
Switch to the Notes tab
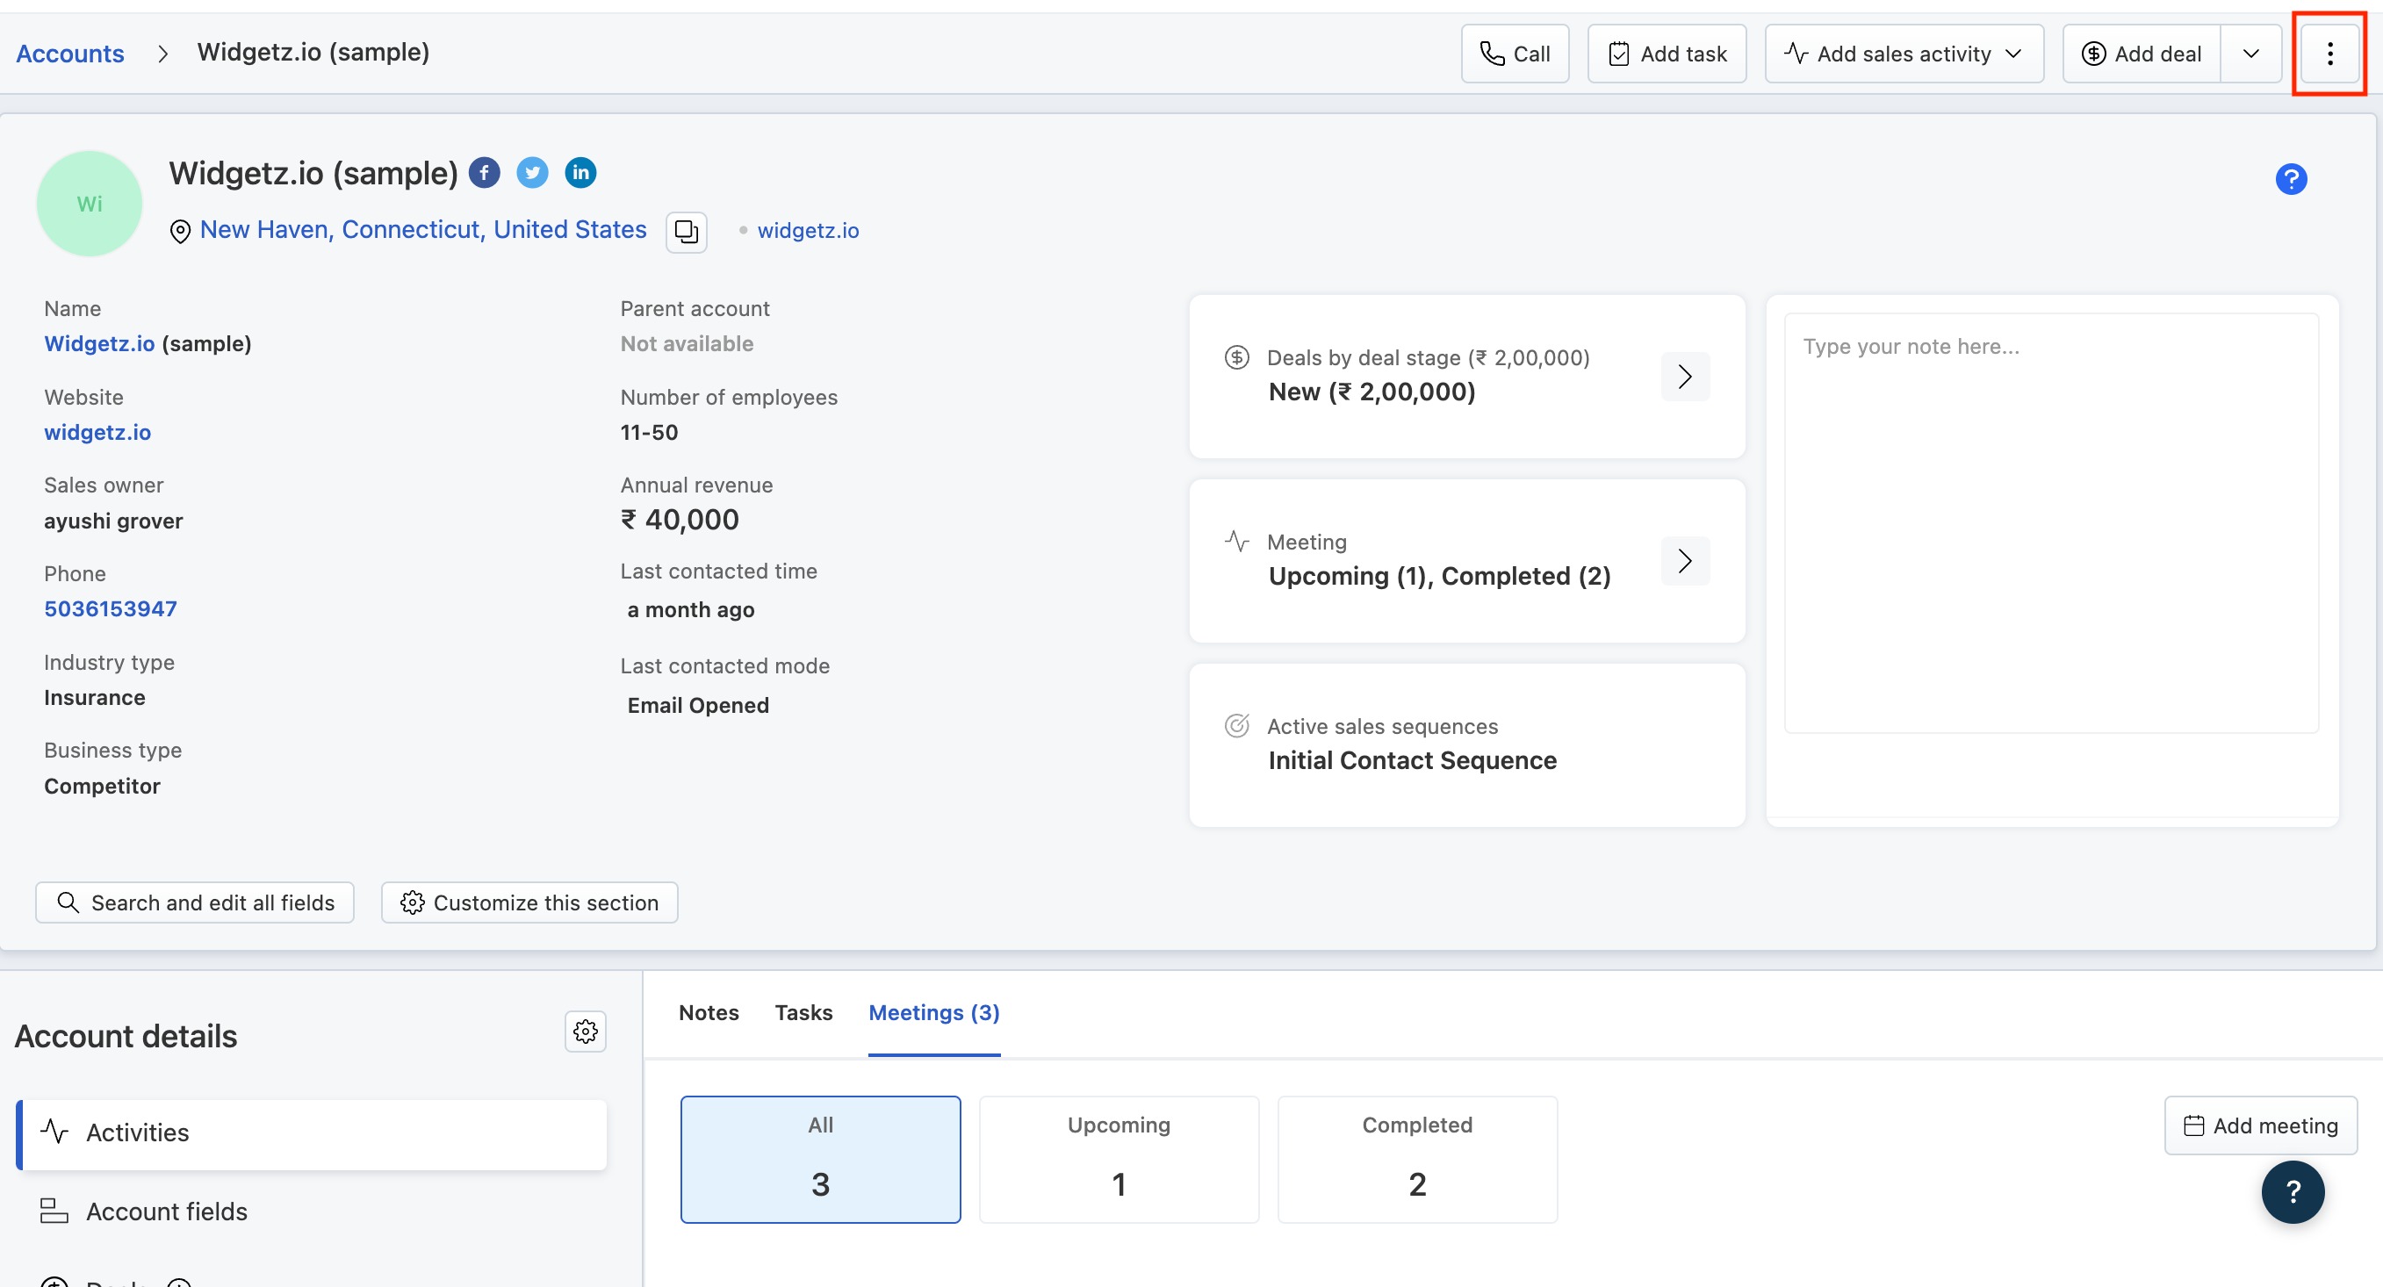(x=709, y=1013)
